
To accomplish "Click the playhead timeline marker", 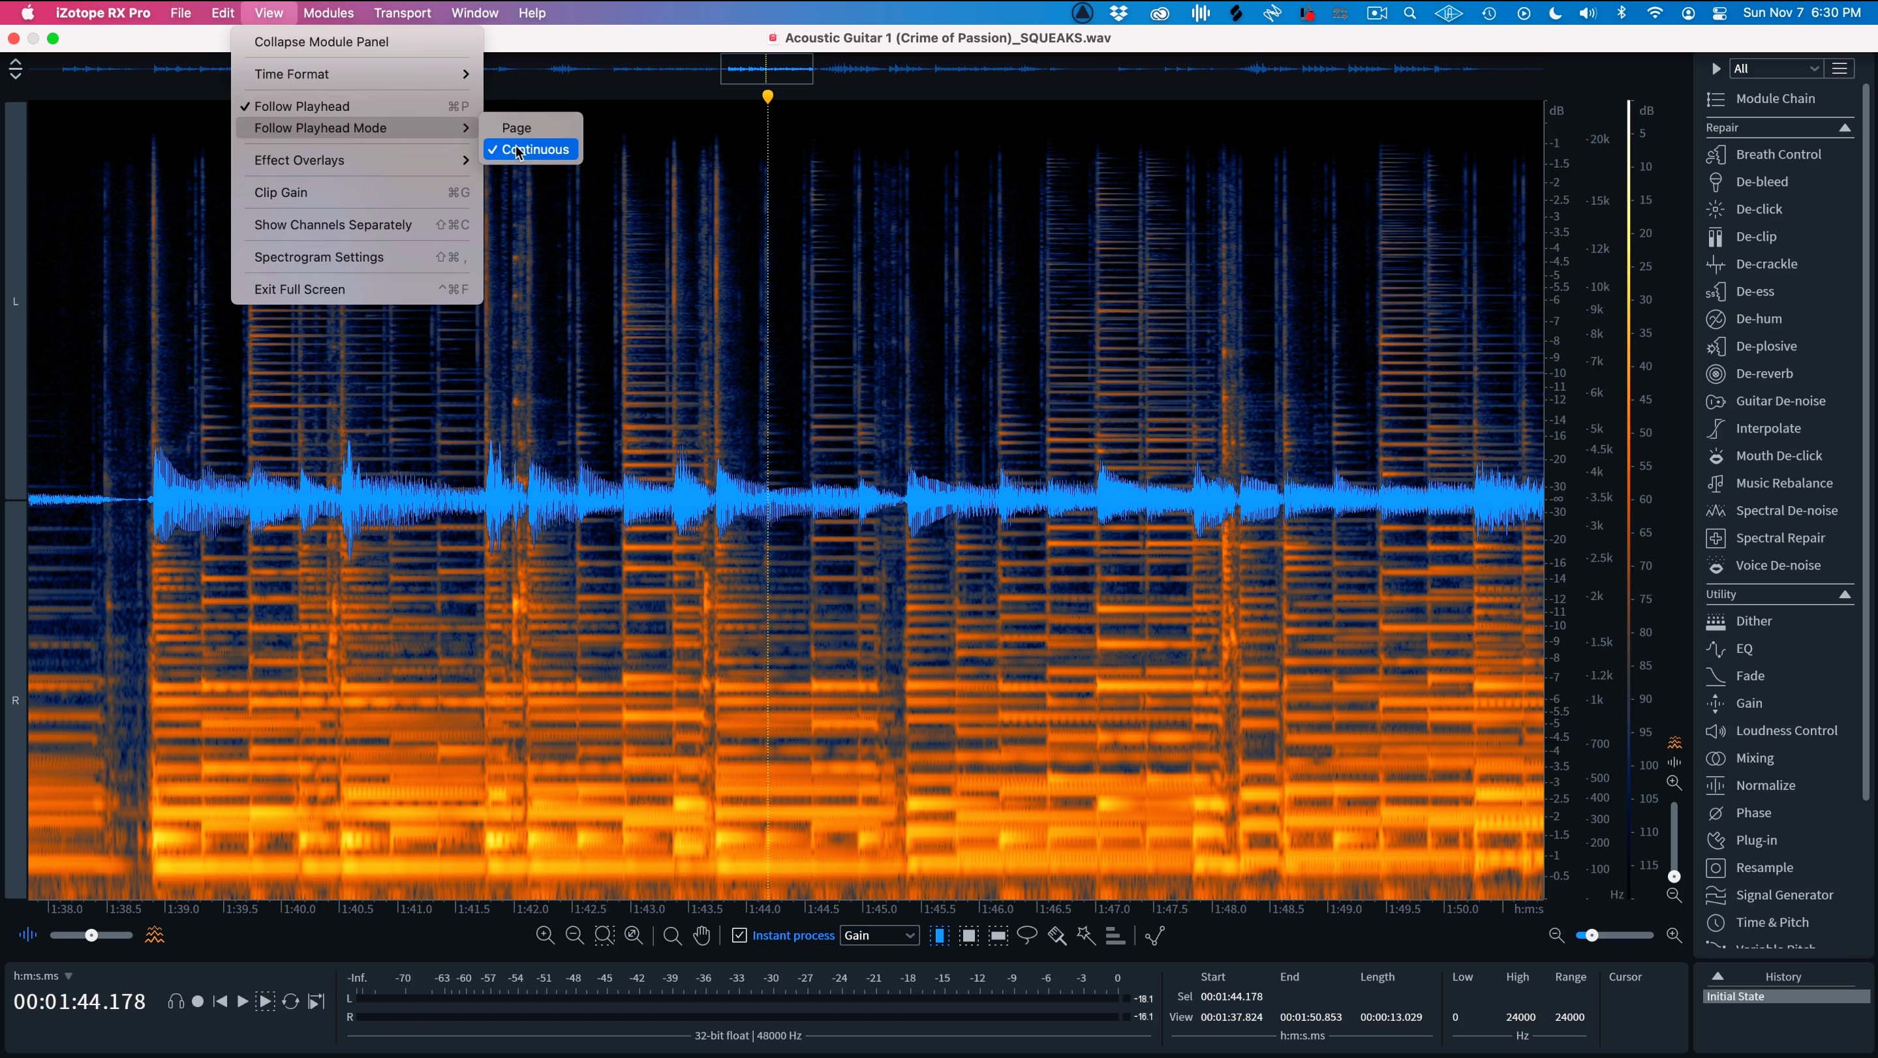I will 767,95.
